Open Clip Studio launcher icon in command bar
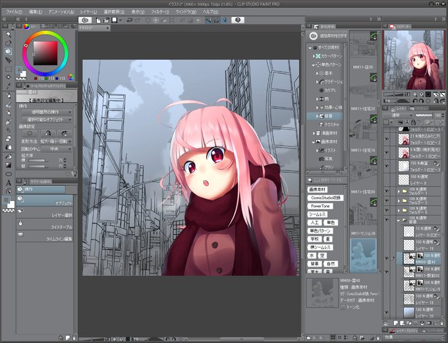 click(85, 20)
